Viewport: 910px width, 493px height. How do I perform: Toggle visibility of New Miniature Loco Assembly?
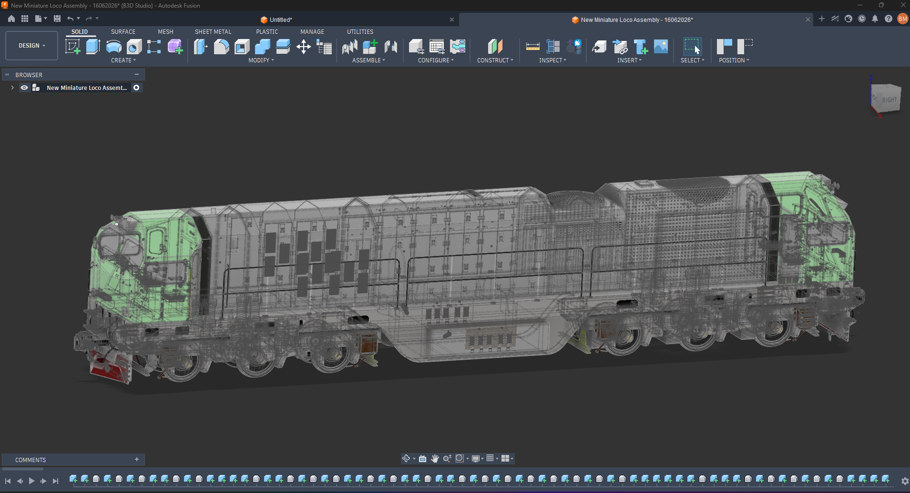(24, 88)
